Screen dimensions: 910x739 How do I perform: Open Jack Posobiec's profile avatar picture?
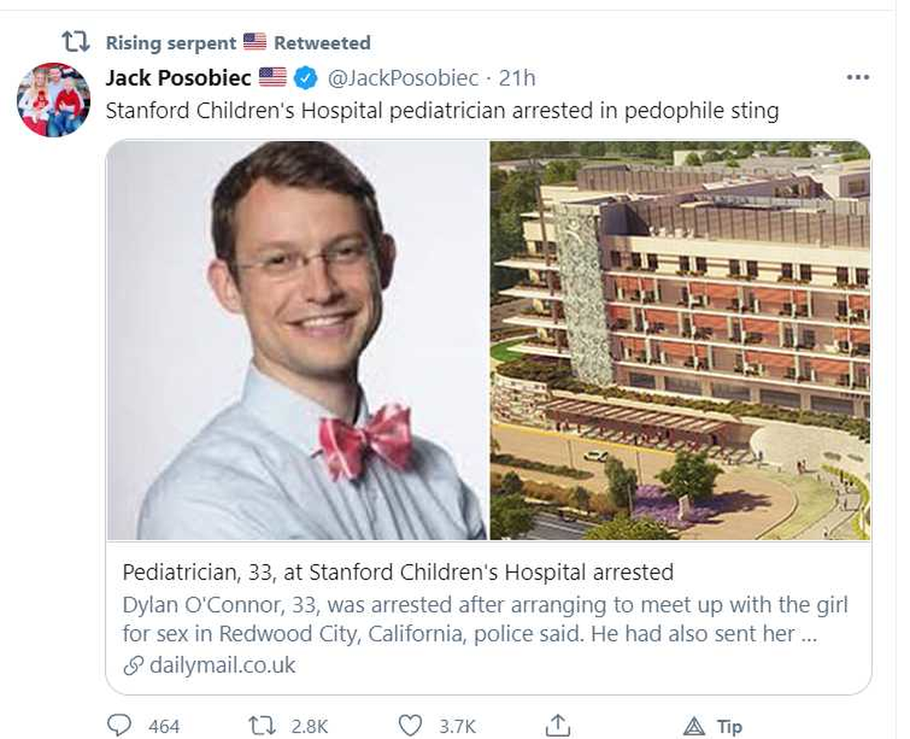[x=53, y=100]
